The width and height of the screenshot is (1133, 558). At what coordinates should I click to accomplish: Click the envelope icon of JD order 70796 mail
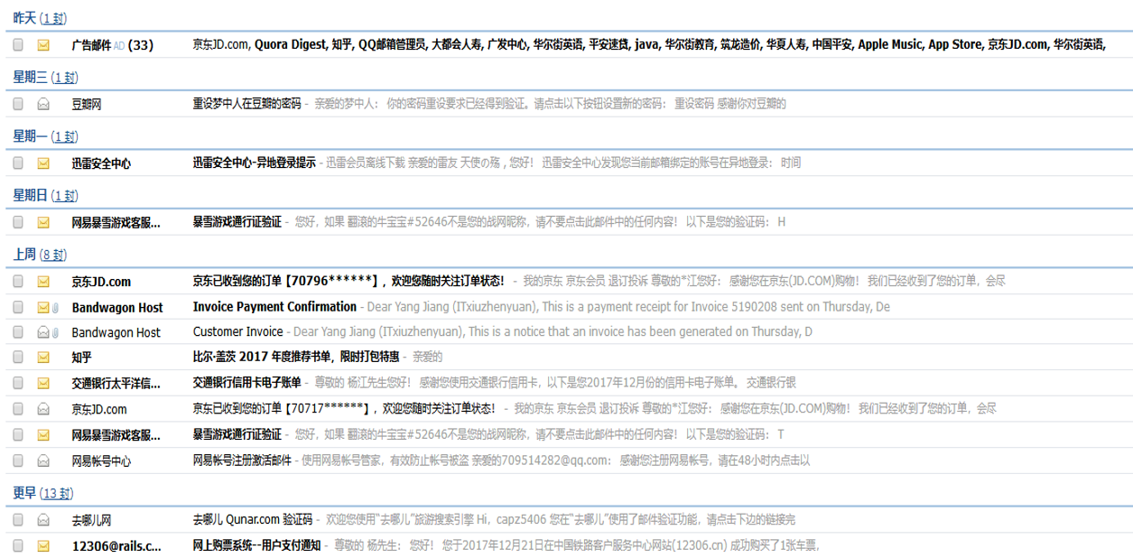[x=43, y=282]
